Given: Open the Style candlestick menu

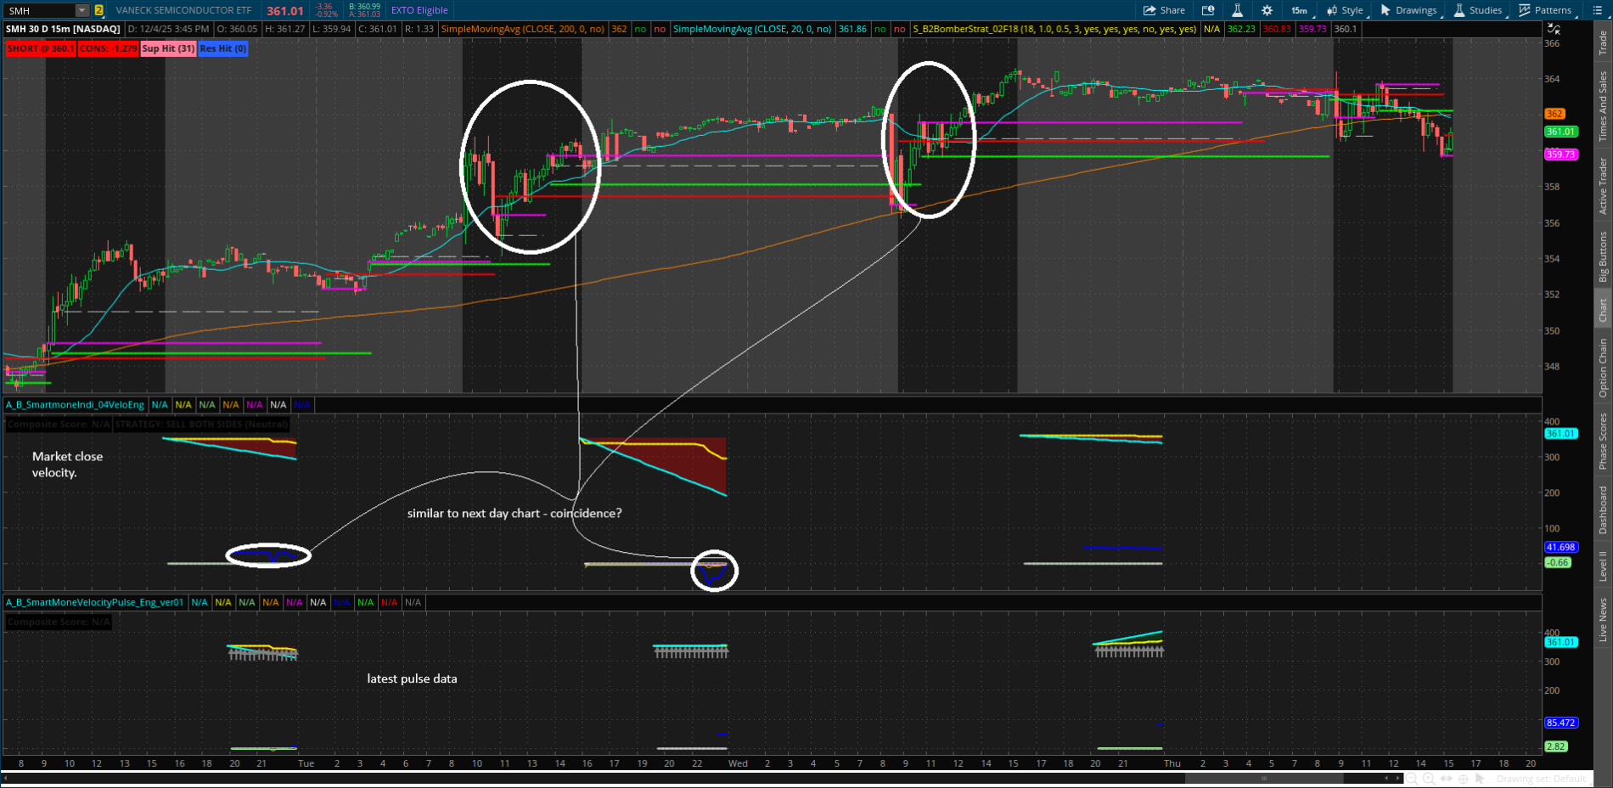Looking at the screenshot, I should (1345, 10).
